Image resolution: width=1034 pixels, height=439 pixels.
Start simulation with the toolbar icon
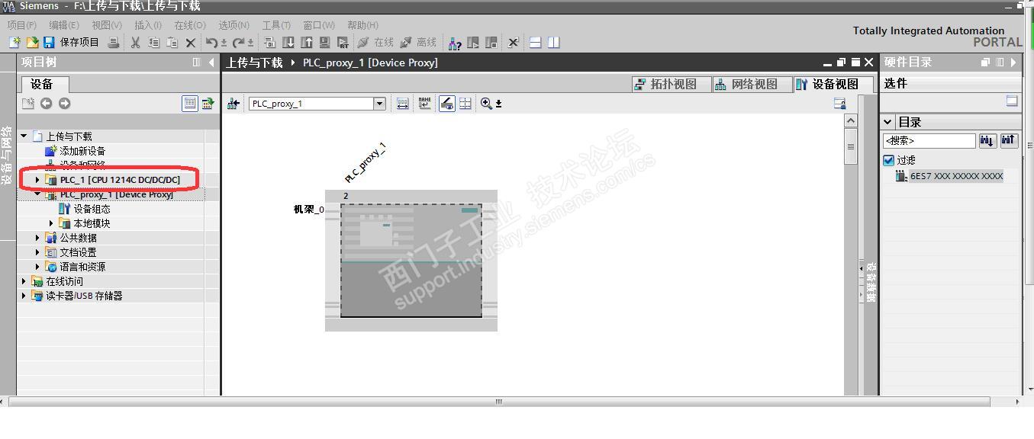click(325, 43)
